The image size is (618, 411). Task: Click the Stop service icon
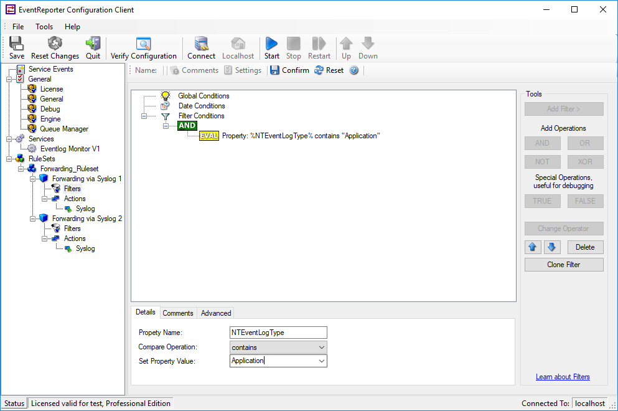coord(293,44)
